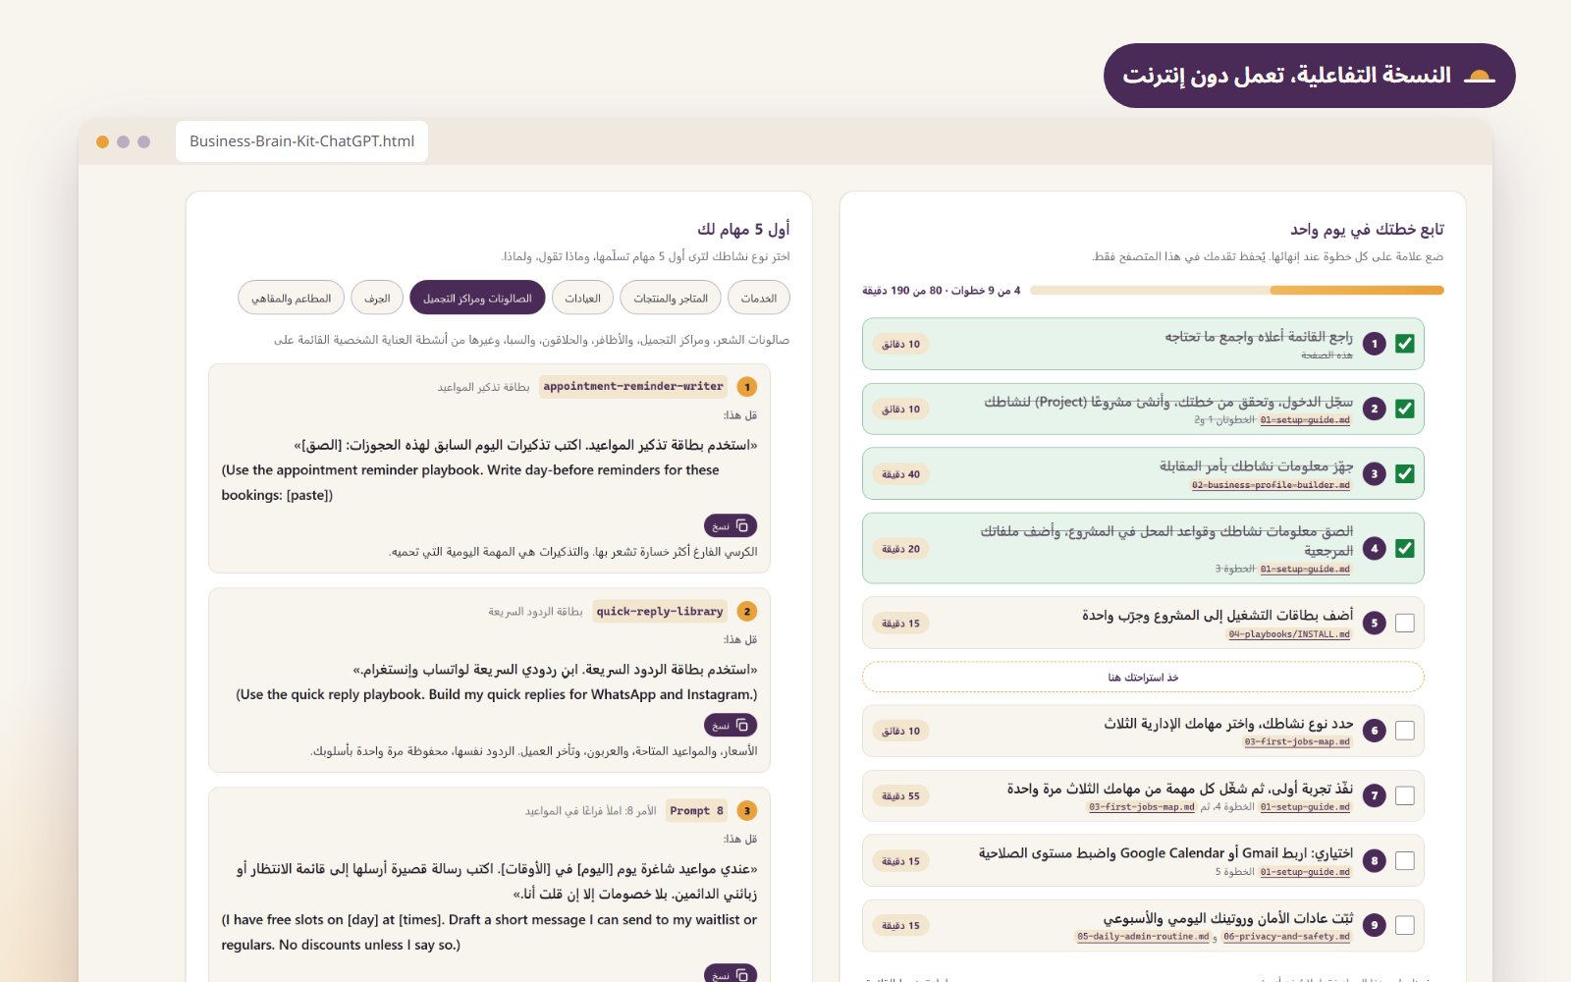Click the appointment-reminder-writer code label

point(633,387)
